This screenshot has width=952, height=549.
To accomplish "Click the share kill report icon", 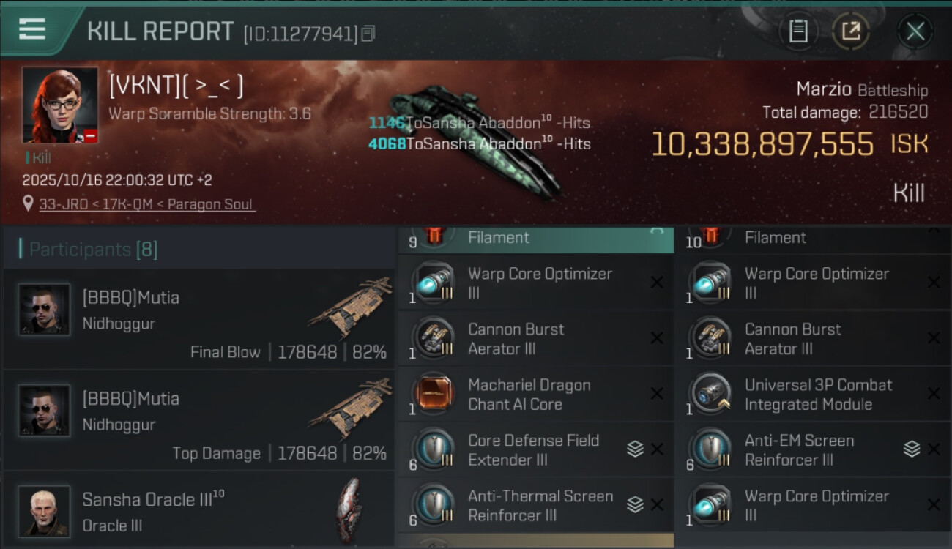I will click(851, 31).
